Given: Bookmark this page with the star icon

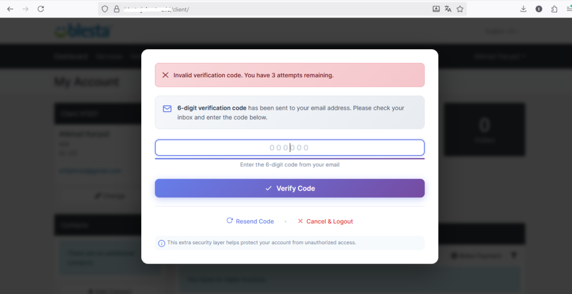Looking at the screenshot, I should (x=460, y=9).
